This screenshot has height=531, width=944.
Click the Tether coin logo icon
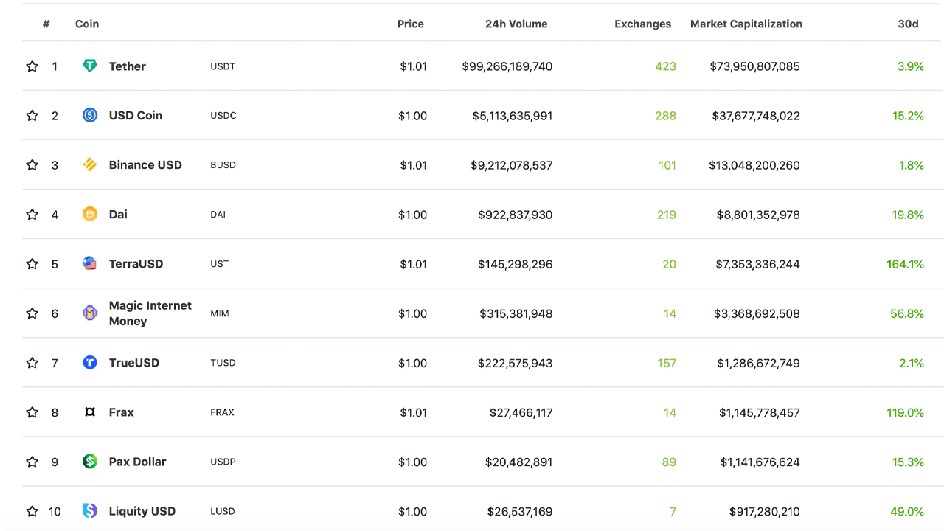[x=90, y=66]
